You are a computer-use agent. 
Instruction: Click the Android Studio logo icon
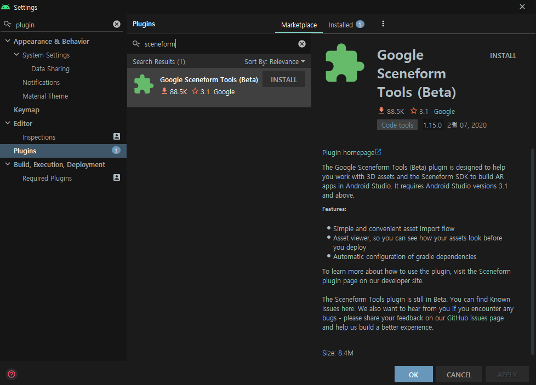pos(5,7)
